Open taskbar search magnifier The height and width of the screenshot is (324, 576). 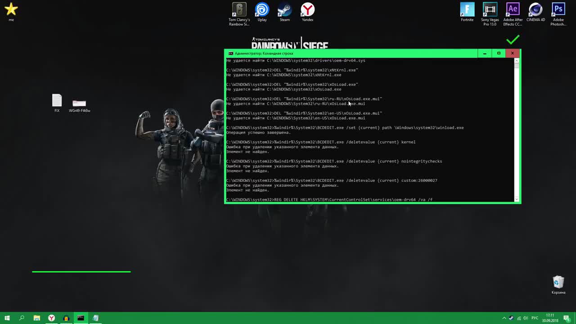22,318
